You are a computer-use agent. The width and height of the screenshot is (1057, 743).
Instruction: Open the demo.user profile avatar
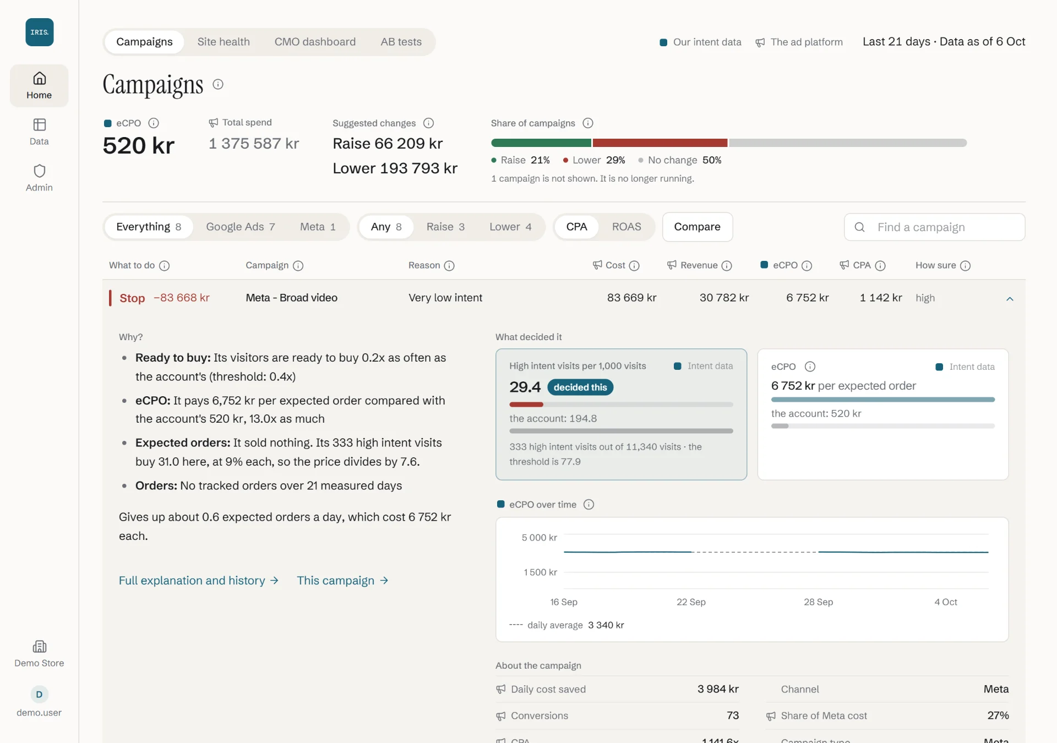pyautogui.click(x=39, y=695)
